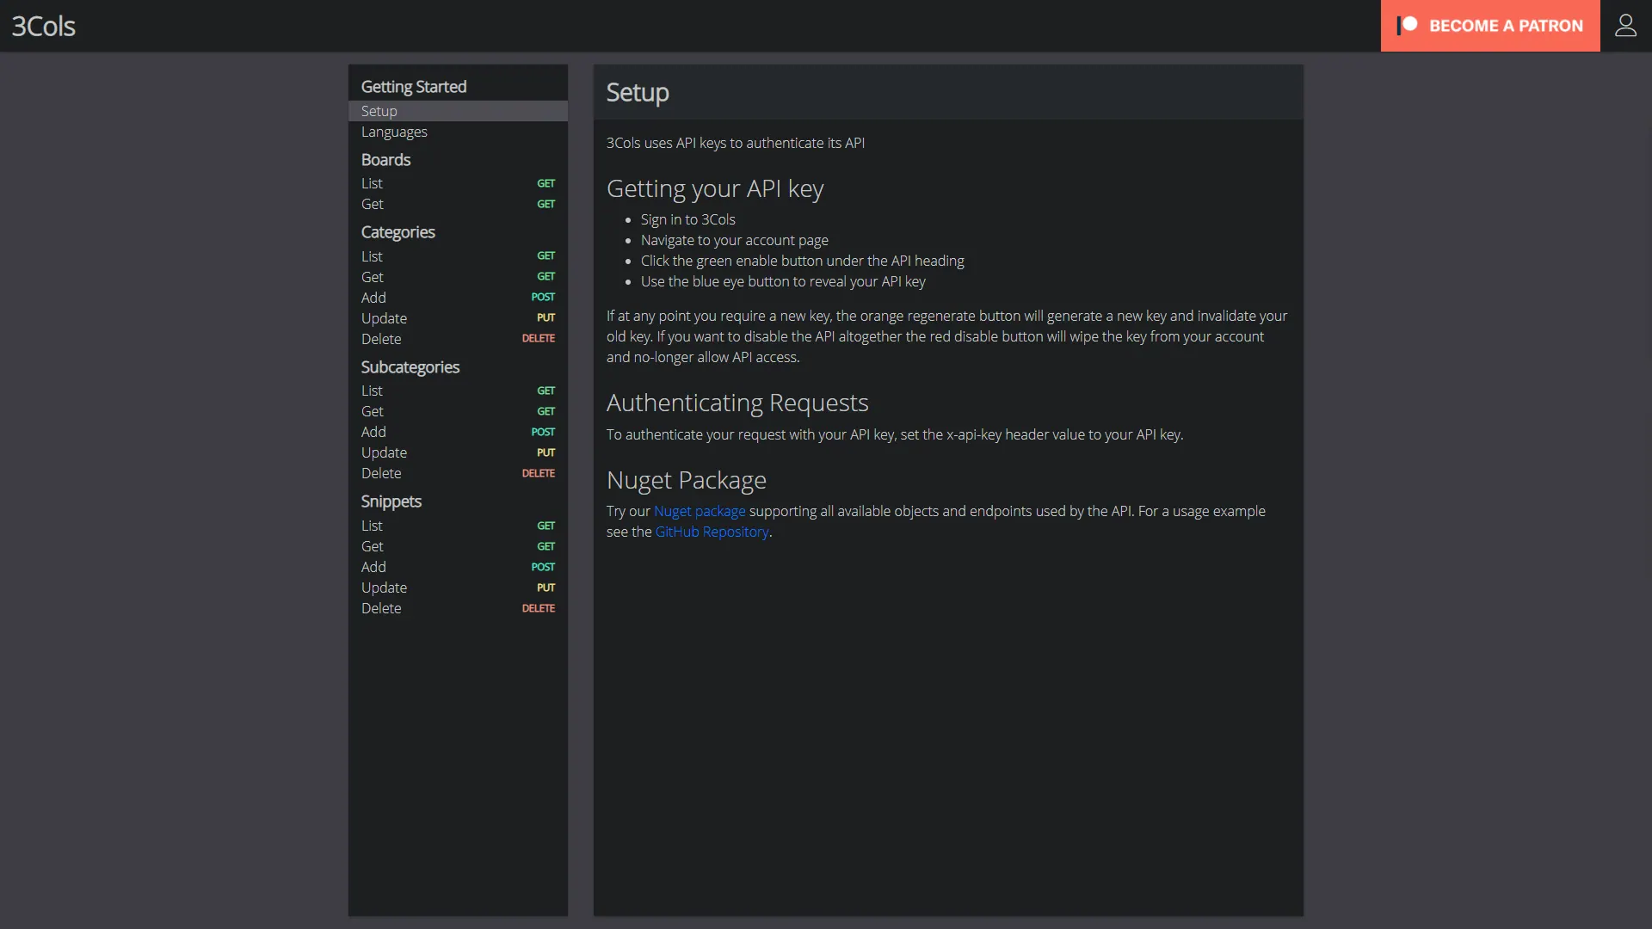Navigate to Snippets Add POST endpoint
The width and height of the screenshot is (1652, 929).
click(458, 567)
